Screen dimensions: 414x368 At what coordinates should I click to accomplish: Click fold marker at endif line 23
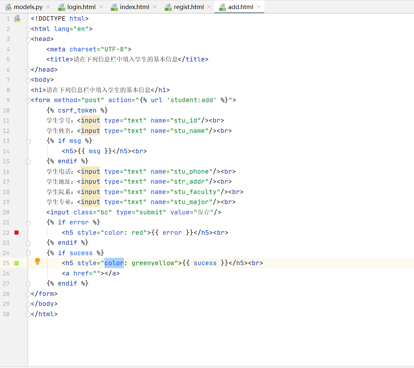(x=28, y=243)
